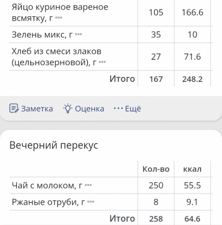The height and width of the screenshot is (225, 222).
Task: Click the Заметка link text
Action: pos(37,109)
